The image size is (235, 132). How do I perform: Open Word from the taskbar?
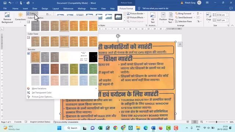click(153, 128)
